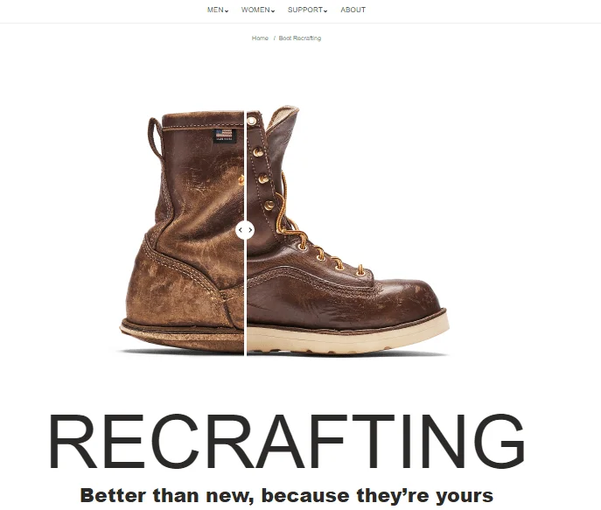601x510 pixels.
Task: Click the worn scuffed half of boot
Action: 184,238
